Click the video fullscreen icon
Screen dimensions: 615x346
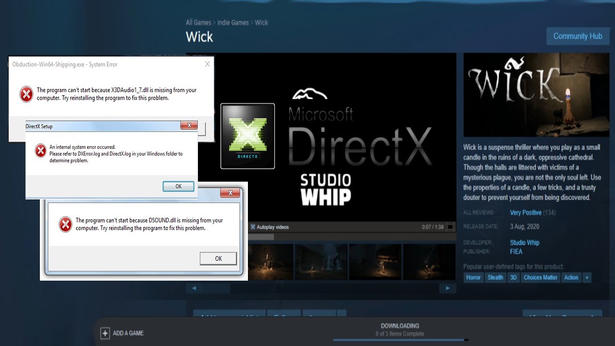click(450, 227)
